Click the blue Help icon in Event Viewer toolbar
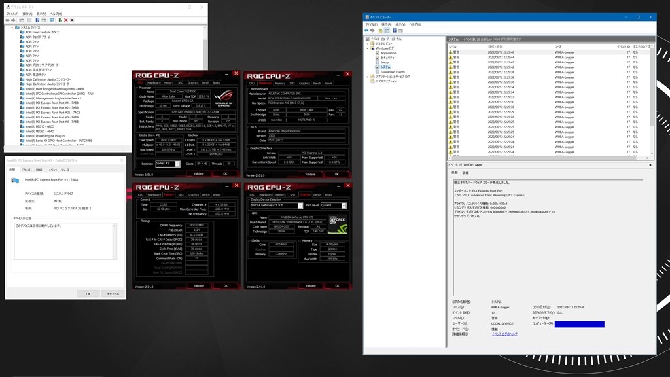The height and width of the screenshot is (377, 670). 394,31
